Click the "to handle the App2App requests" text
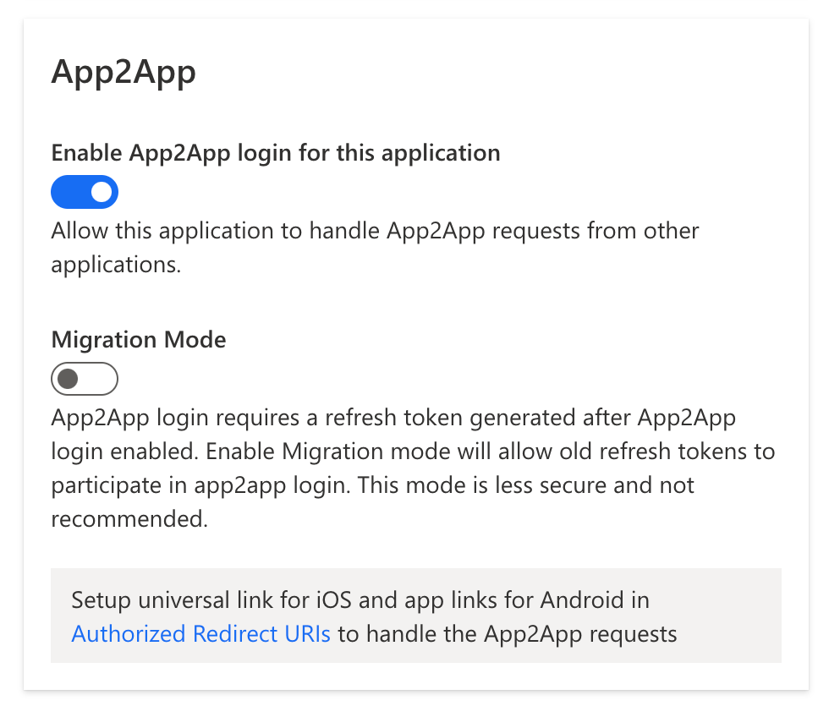The width and height of the screenshot is (829, 717). [x=508, y=633]
